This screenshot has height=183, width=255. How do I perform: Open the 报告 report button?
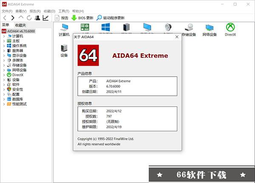(x=61, y=18)
